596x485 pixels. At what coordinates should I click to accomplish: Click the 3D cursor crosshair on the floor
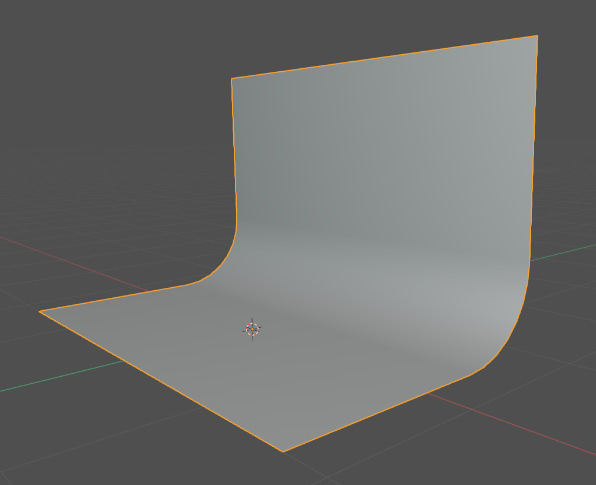tap(253, 329)
